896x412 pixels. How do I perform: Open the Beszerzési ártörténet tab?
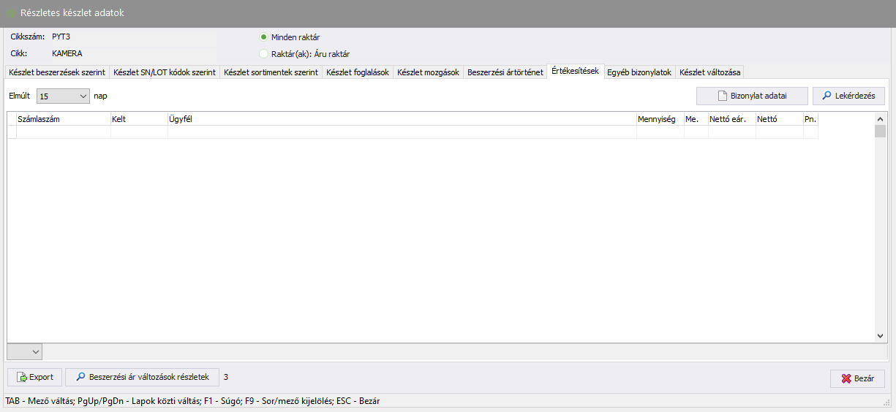point(505,72)
